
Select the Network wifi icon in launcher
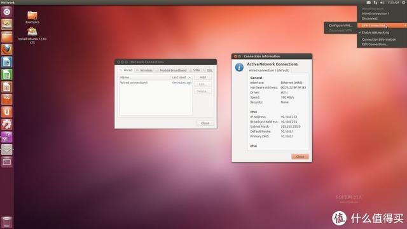(x=7, y=149)
